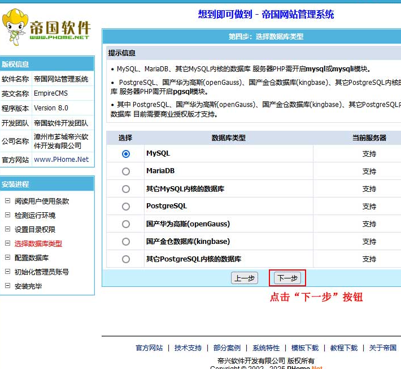Open the 官方网站 footer link

[149, 348]
